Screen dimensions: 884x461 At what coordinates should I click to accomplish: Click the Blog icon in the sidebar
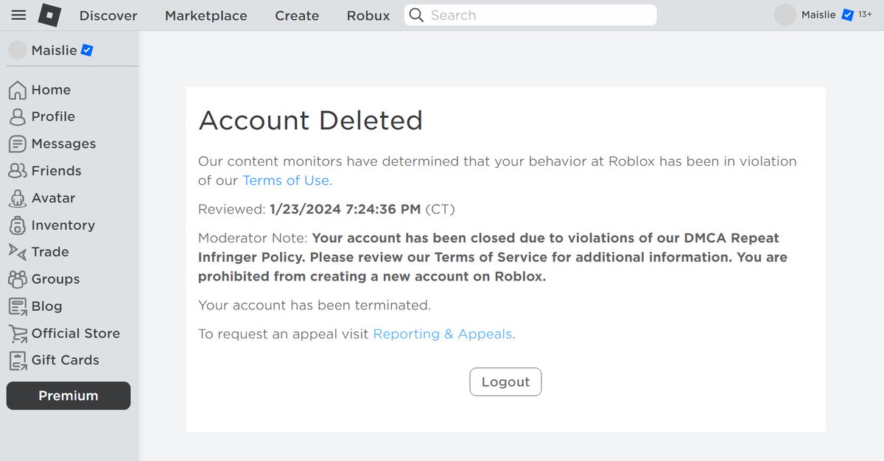click(18, 306)
